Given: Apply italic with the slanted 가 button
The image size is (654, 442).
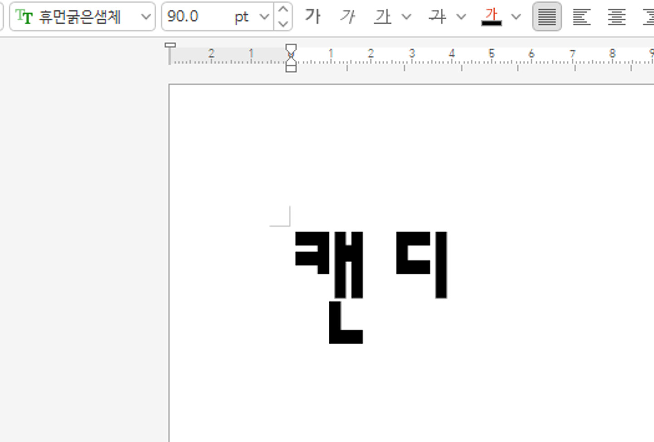Looking at the screenshot, I should tap(347, 17).
